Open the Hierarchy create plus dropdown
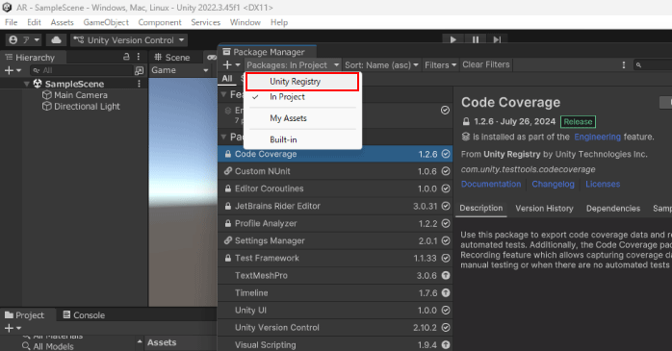Viewport: 672px width, 351px height. [13, 70]
